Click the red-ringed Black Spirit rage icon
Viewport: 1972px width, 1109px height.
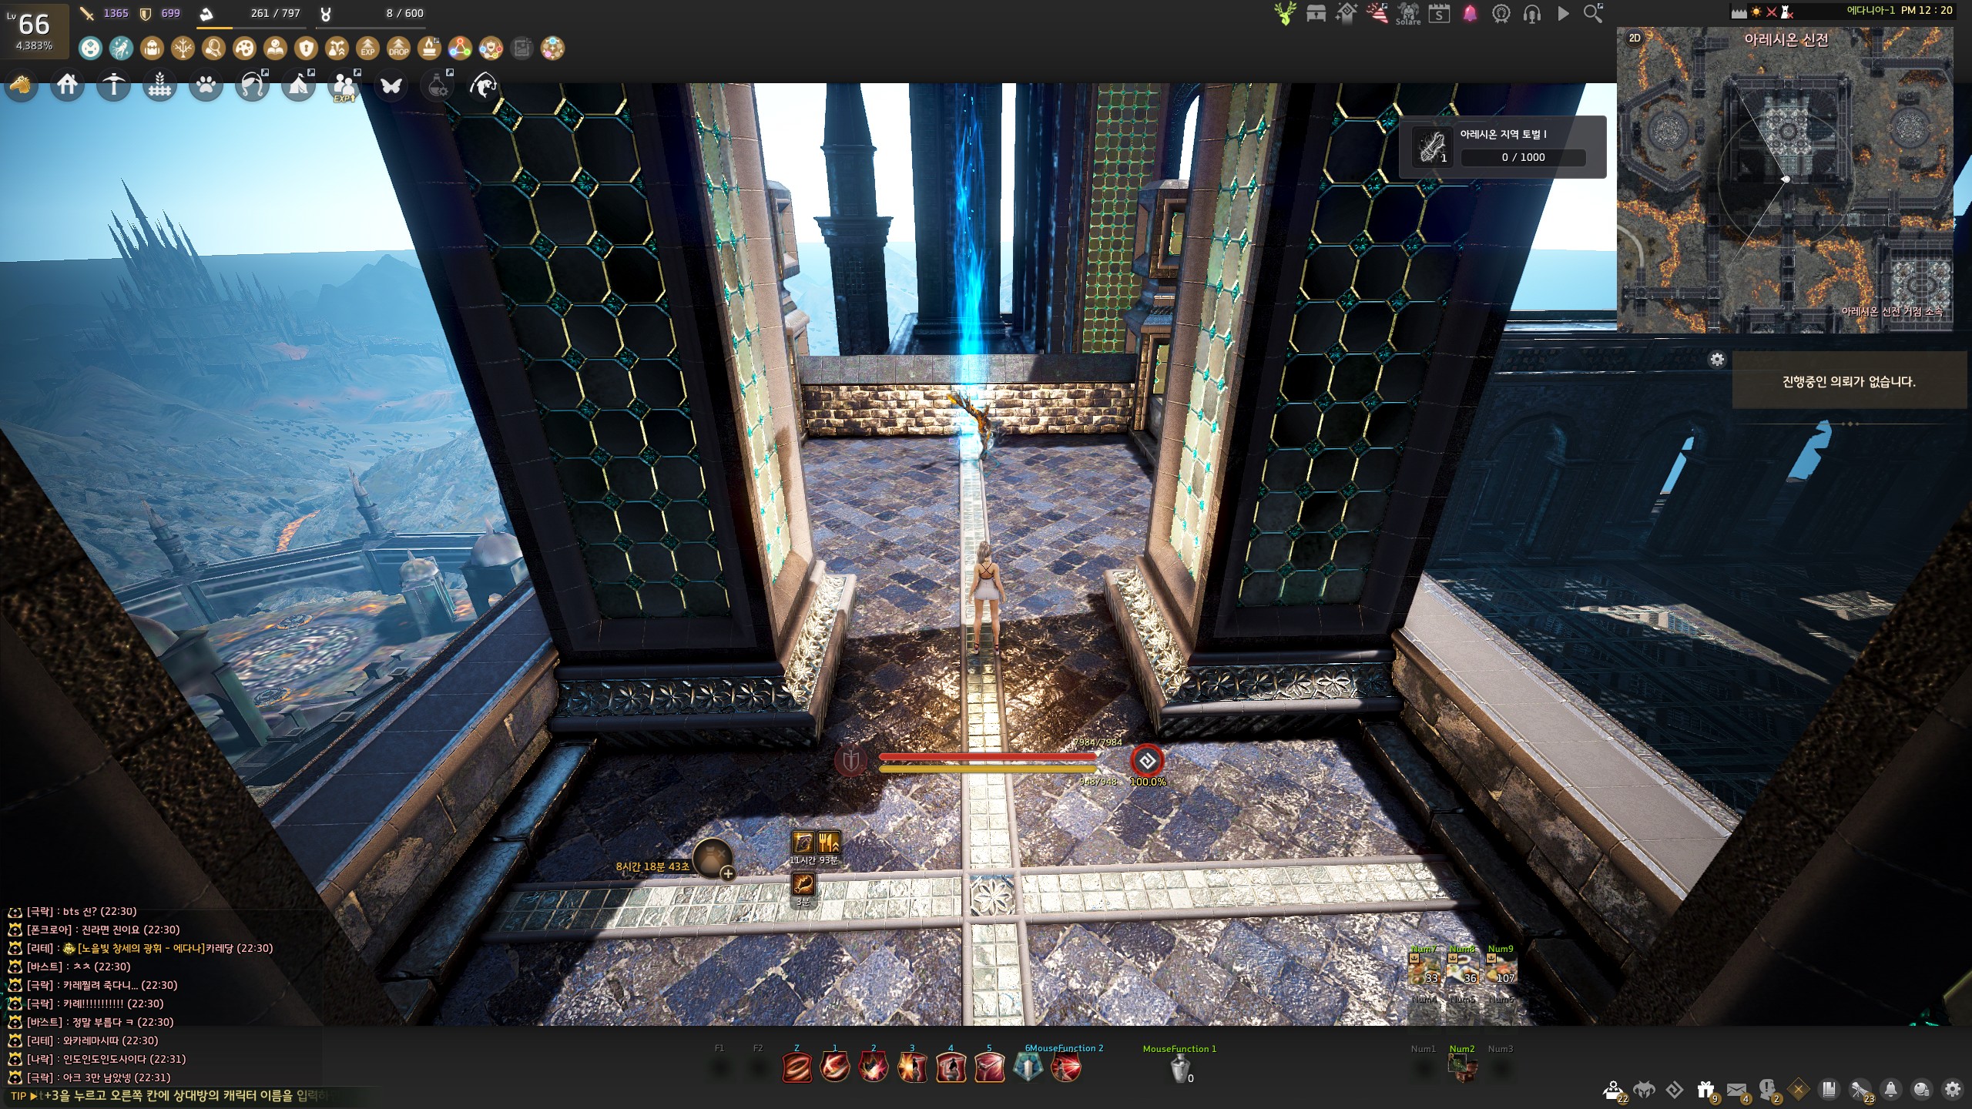[x=1147, y=761]
